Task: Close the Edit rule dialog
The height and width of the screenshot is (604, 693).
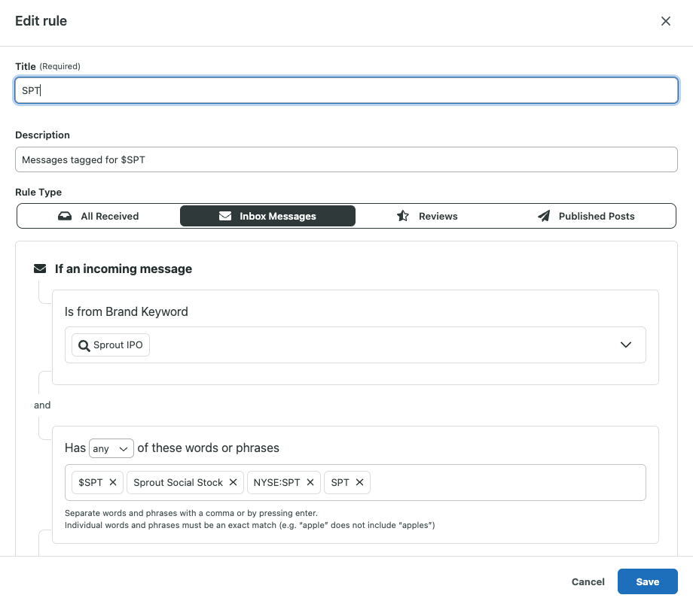Action: [665, 21]
